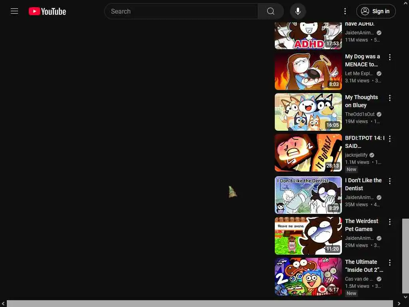
Task: Click the magnifier search button
Action: tap(270, 11)
